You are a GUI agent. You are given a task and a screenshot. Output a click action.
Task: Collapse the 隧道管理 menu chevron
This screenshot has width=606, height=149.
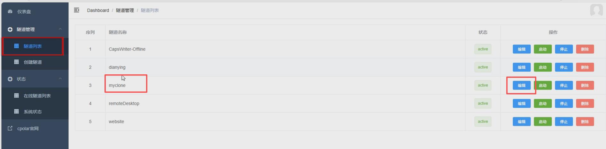[x=60, y=29]
